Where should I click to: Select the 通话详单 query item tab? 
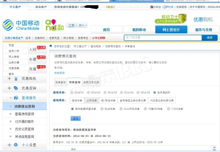point(77,101)
